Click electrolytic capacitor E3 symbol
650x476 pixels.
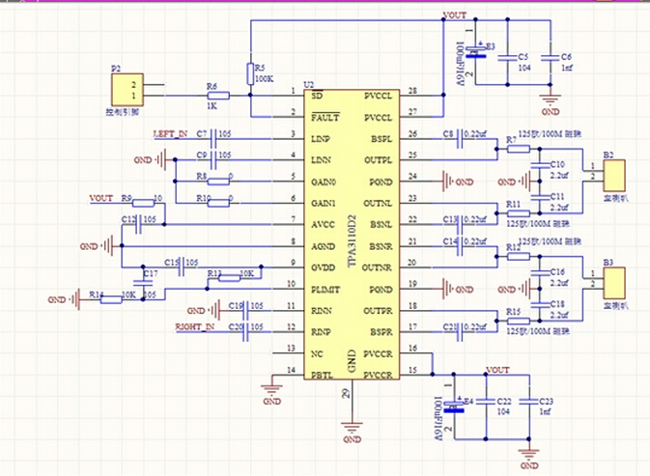[x=476, y=51]
